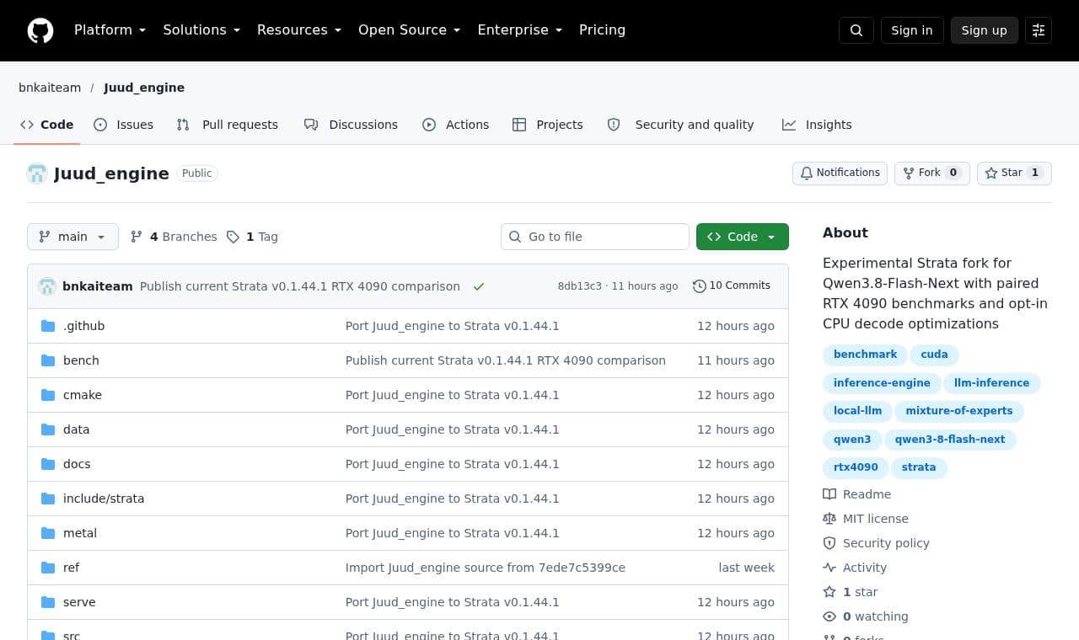Click the Sign in button
The width and height of the screenshot is (1079, 640).
(912, 30)
